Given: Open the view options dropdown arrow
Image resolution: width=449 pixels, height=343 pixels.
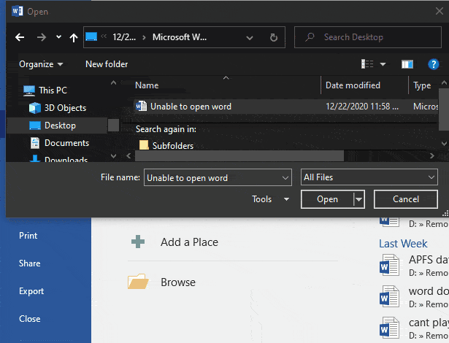Looking at the screenshot, I should [383, 64].
